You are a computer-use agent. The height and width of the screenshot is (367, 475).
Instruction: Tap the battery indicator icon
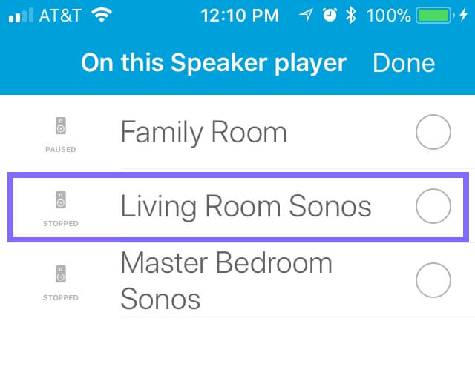pyautogui.click(x=435, y=15)
